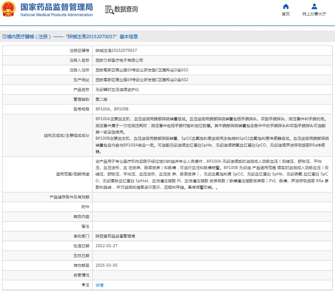Viewport: 335px width, 293px height.
Task: Click the 注册人住所 row label
Action: [x=79, y=70]
